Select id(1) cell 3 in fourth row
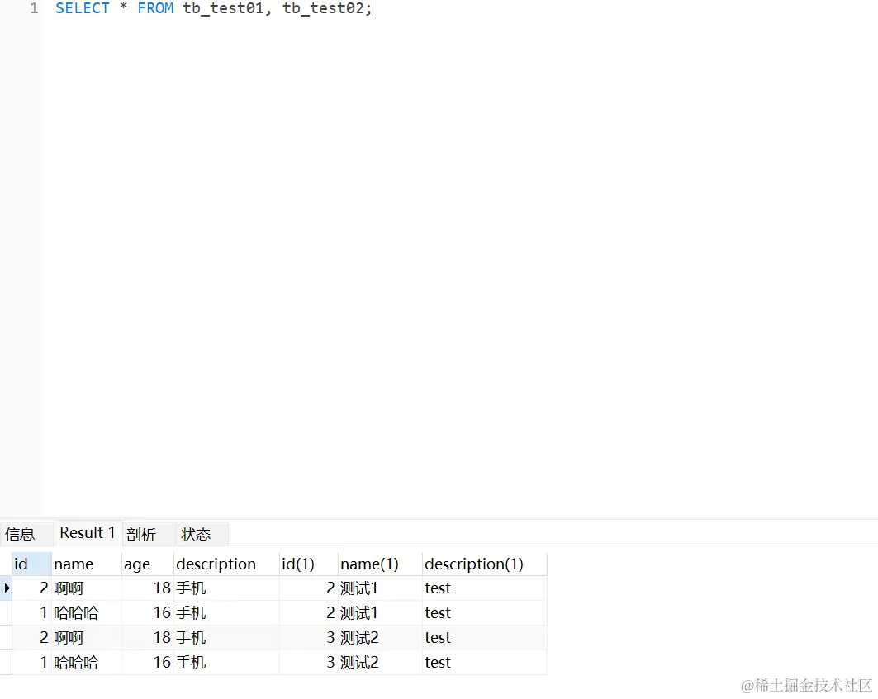The height and width of the screenshot is (699, 878). click(x=309, y=662)
